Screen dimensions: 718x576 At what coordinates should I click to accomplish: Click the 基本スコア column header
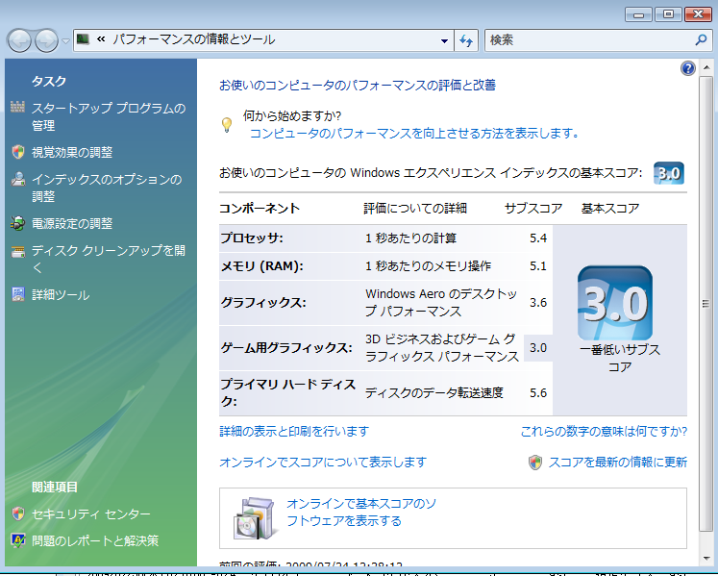pyautogui.click(x=610, y=209)
